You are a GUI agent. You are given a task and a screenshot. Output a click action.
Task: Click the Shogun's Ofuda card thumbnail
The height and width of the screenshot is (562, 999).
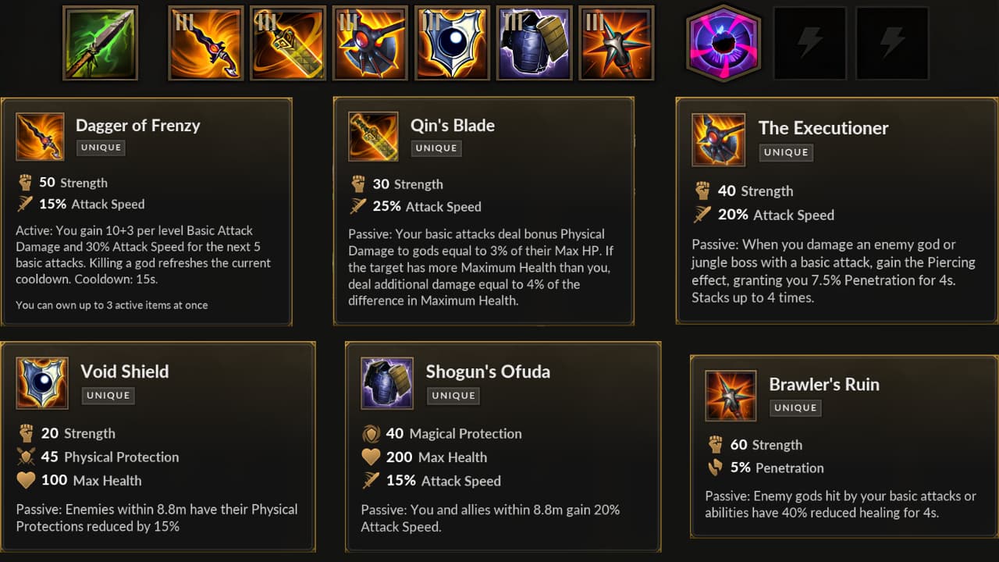click(x=387, y=383)
